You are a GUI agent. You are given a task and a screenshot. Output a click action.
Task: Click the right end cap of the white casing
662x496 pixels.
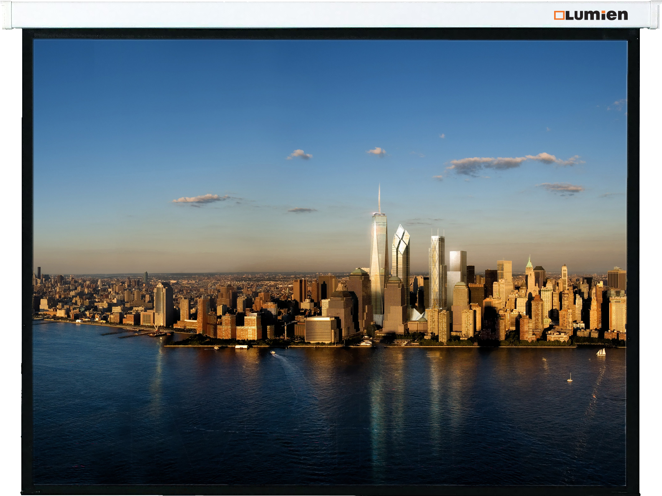[654, 15]
